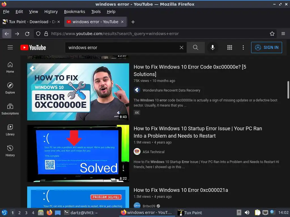This screenshot has width=290, height=217.
Task: Open the clipboard tray icon
Action: [x=257, y=212]
